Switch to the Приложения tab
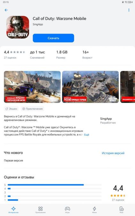The height and width of the screenshot is (216, 135). (x=40, y=210)
